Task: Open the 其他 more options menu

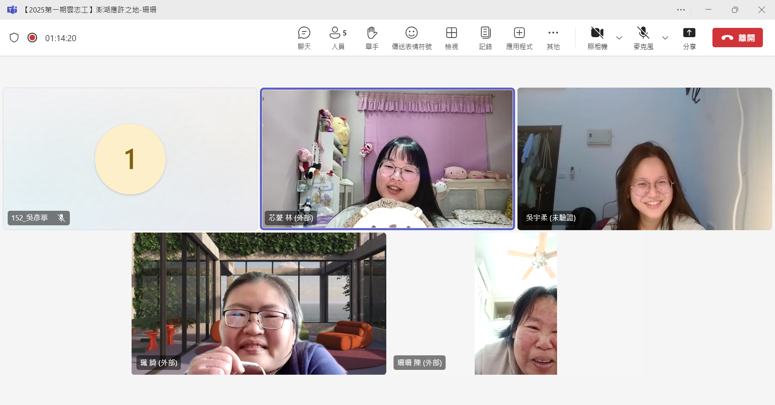Action: pyautogui.click(x=553, y=38)
